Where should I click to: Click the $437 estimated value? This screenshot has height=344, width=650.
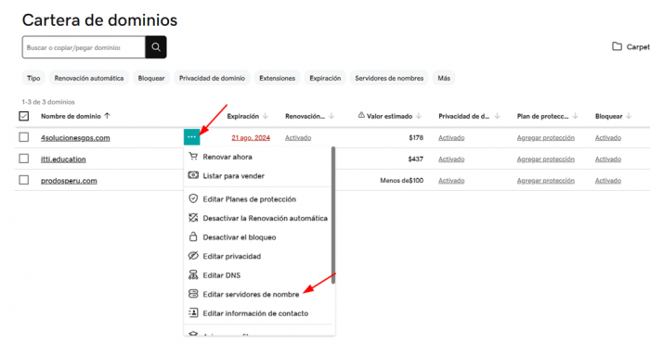(x=415, y=159)
